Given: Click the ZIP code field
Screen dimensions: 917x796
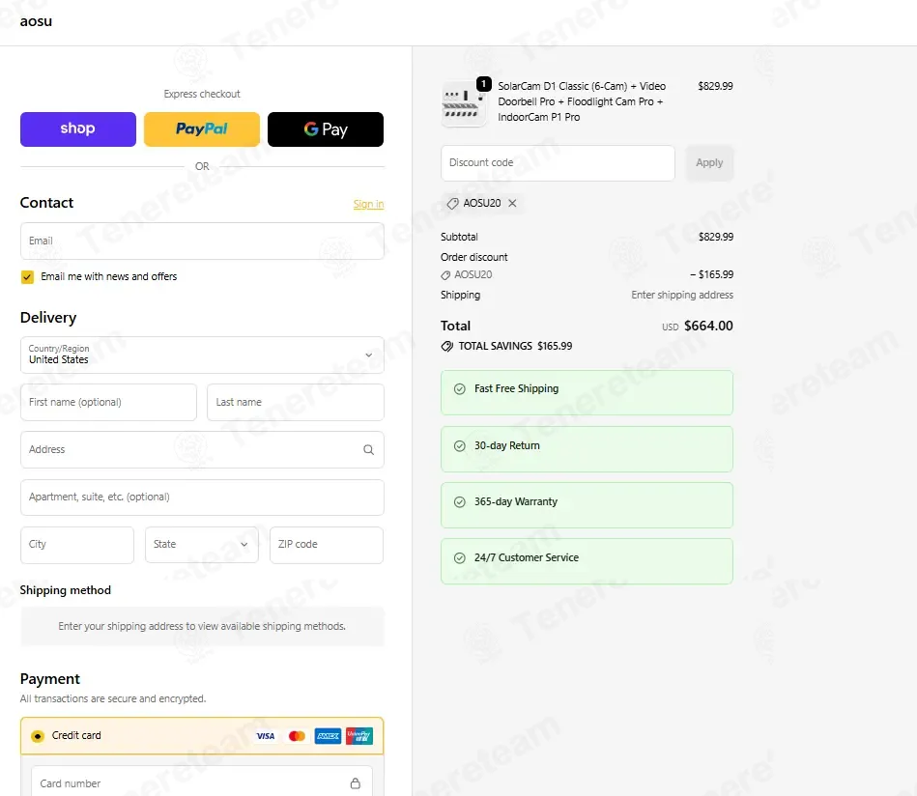Looking at the screenshot, I should point(327,545).
